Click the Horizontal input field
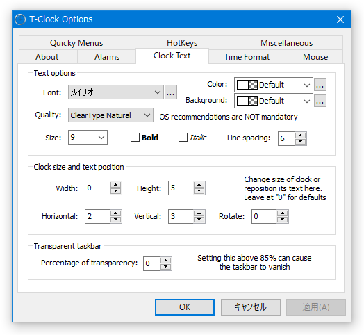The image size is (364, 335). click(97, 216)
